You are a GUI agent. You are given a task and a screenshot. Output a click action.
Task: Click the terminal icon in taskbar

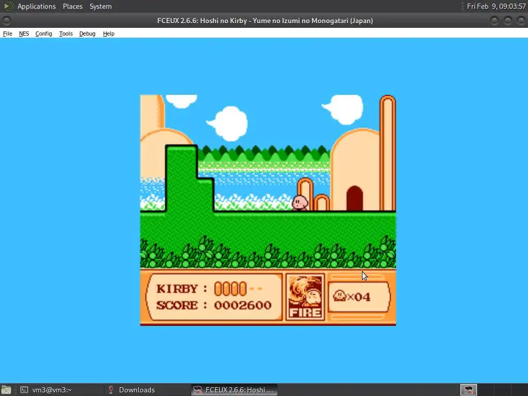[24, 390]
